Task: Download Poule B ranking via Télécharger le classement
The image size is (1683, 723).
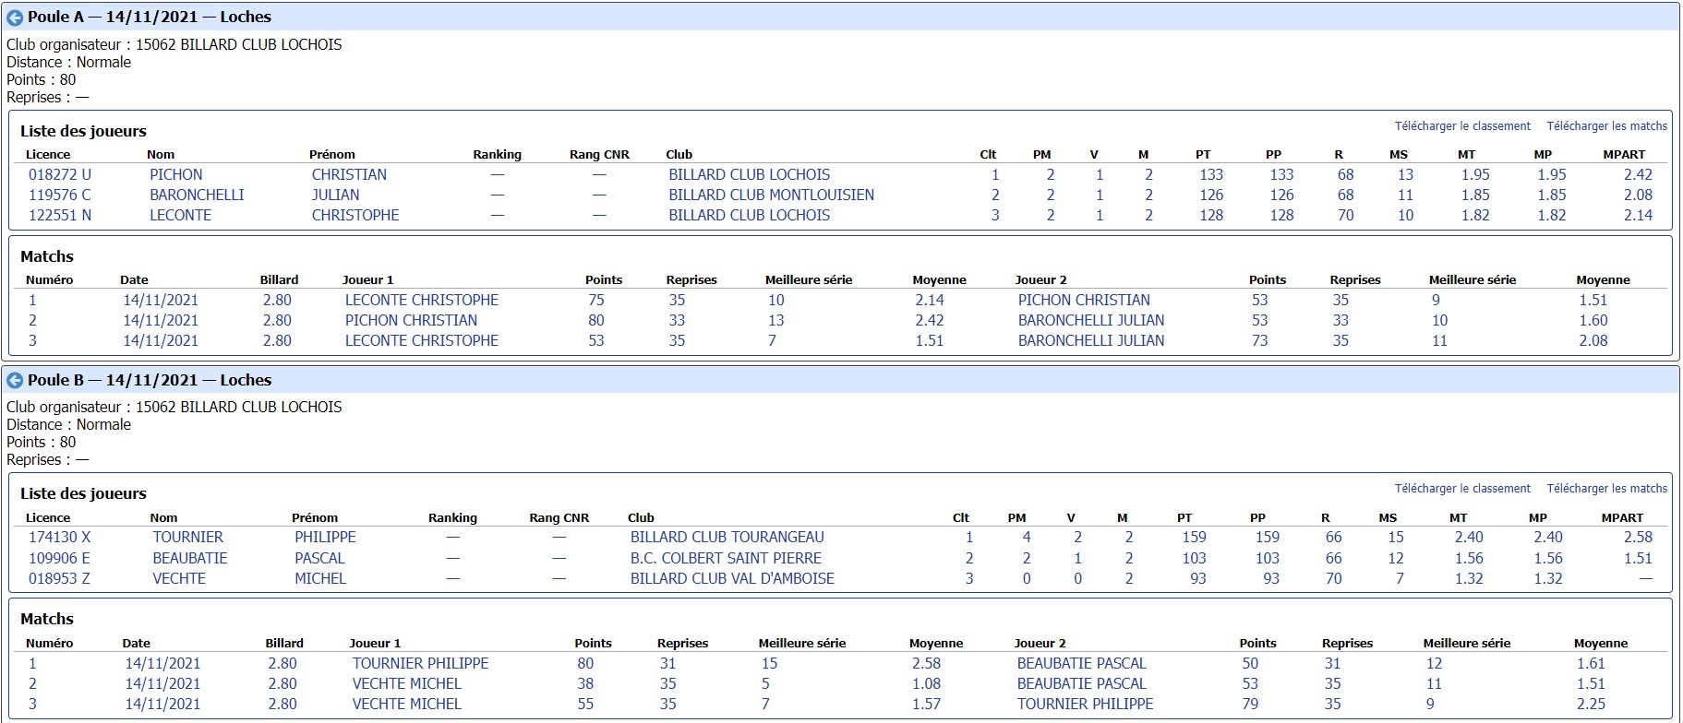Action: tap(1462, 489)
